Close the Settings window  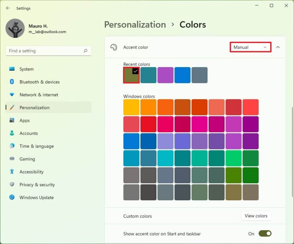click(286, 6)
